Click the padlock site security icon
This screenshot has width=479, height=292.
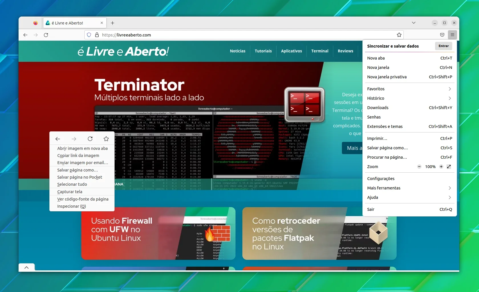pos(97,35)
